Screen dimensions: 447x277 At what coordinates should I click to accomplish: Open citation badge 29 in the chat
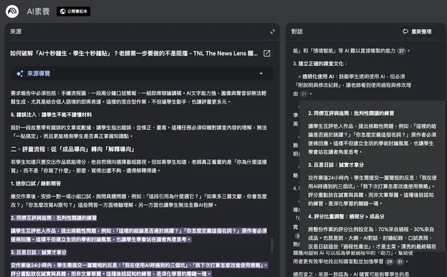point(390,261)
